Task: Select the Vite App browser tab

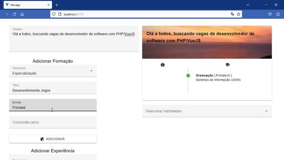Action: [28, 5]
